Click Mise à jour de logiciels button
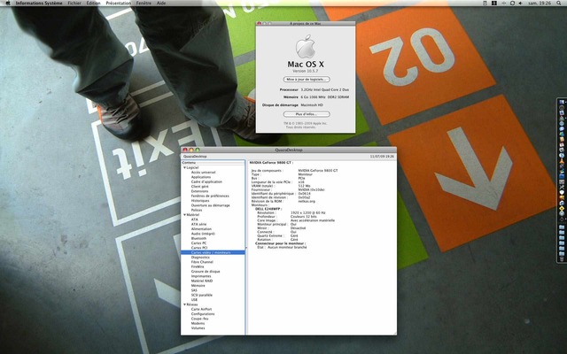 (307, 79)
